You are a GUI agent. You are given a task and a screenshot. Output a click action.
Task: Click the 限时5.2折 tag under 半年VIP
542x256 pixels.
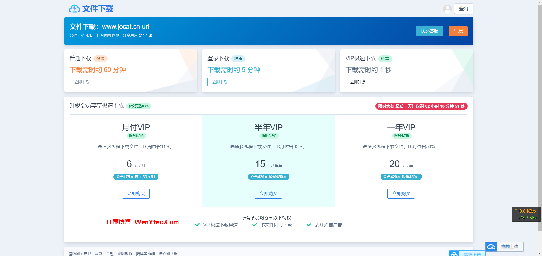[x=269, y=136]
